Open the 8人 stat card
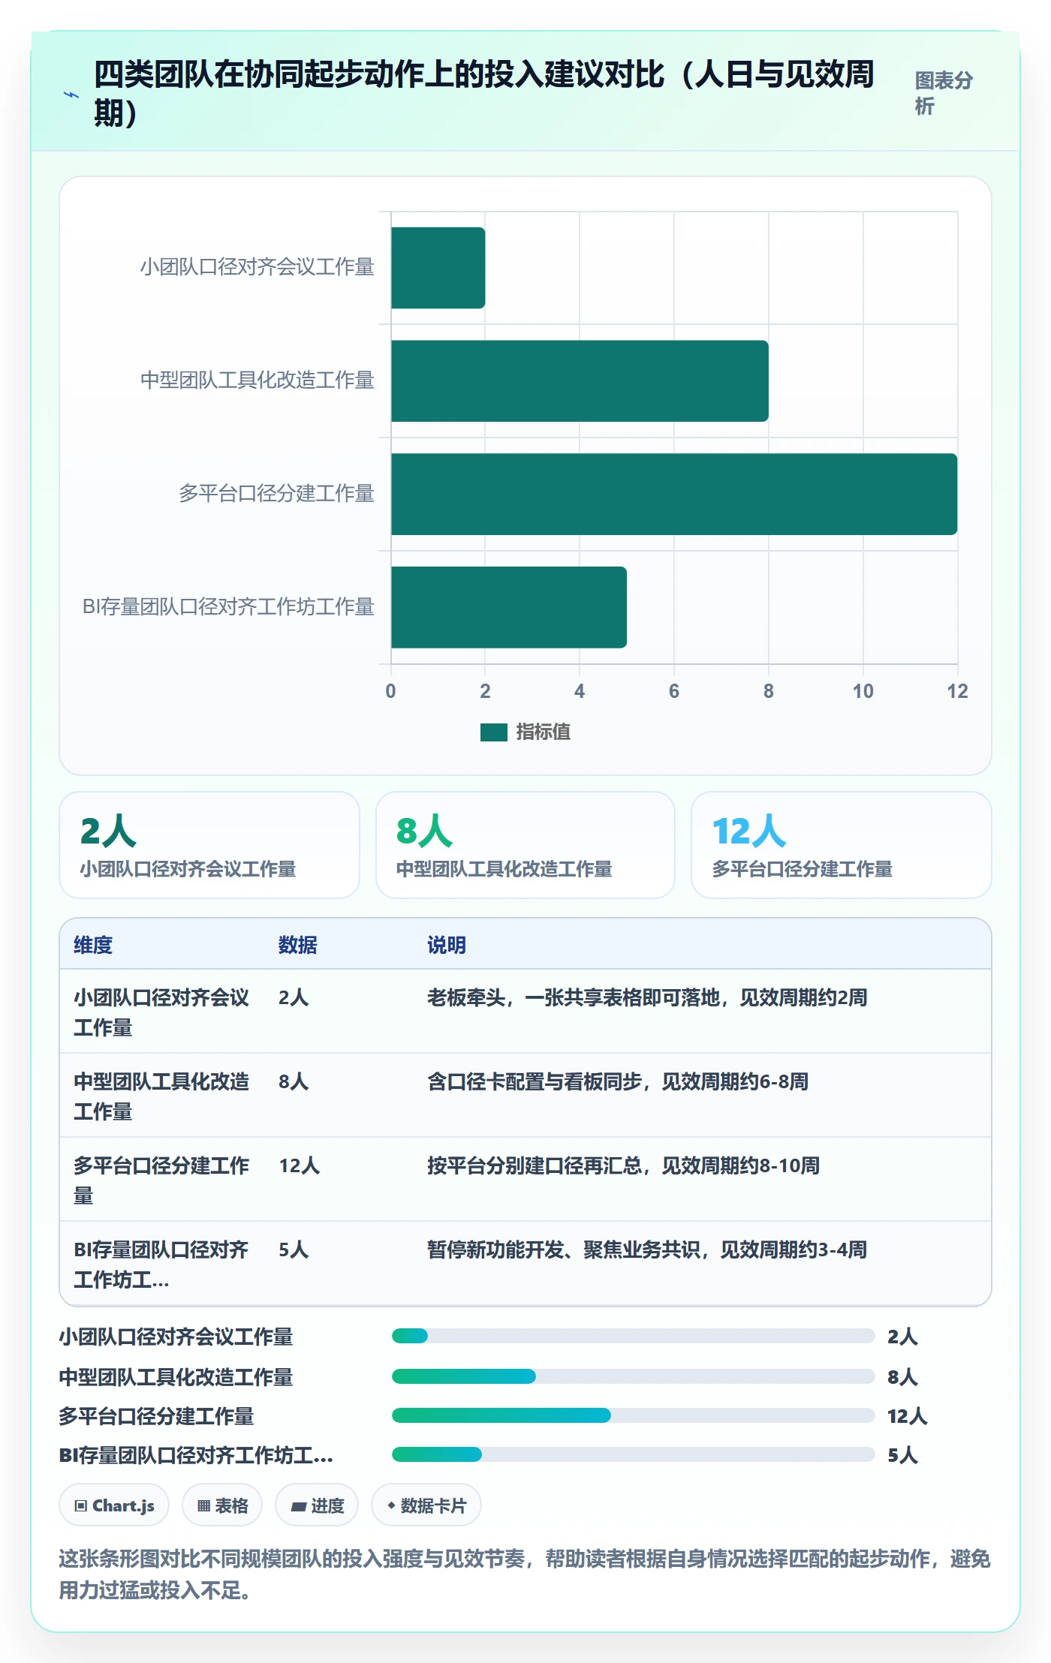 (x=525, y=845)
